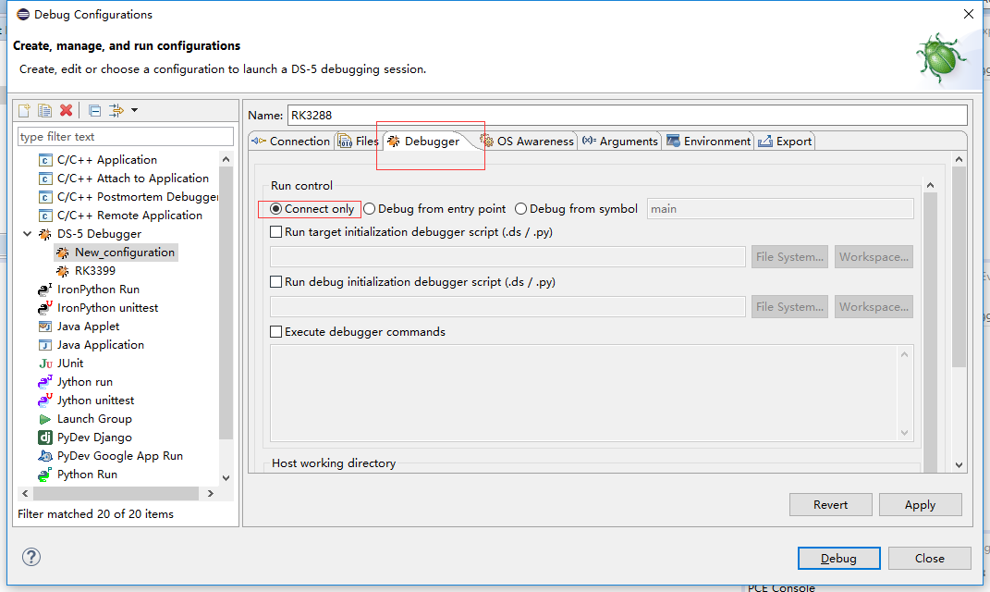Click the tree horizontal scroll-left arrow
This screenshot has height=592, width=990.
point(25,493)
